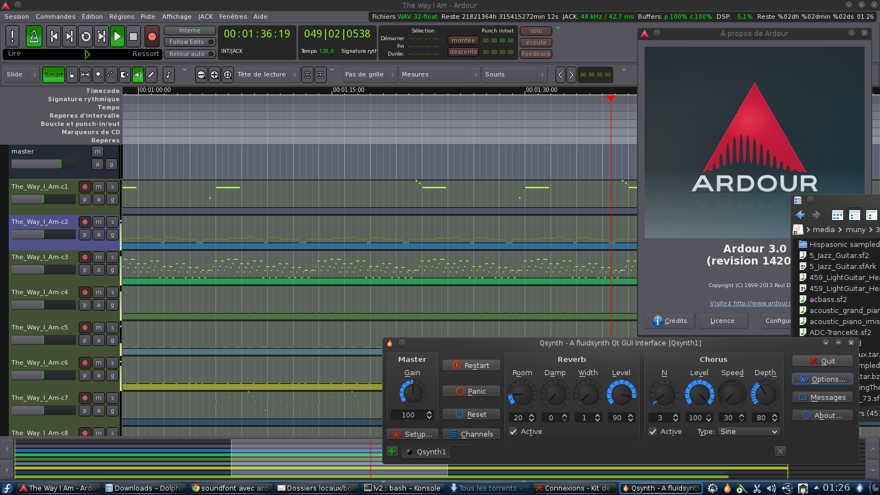Screen dimensions: 880x495
Task: Select the grab hand object tool
Action: coord(71,75)
